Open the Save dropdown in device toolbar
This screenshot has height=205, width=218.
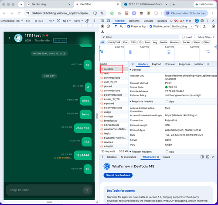coord(78,21)
